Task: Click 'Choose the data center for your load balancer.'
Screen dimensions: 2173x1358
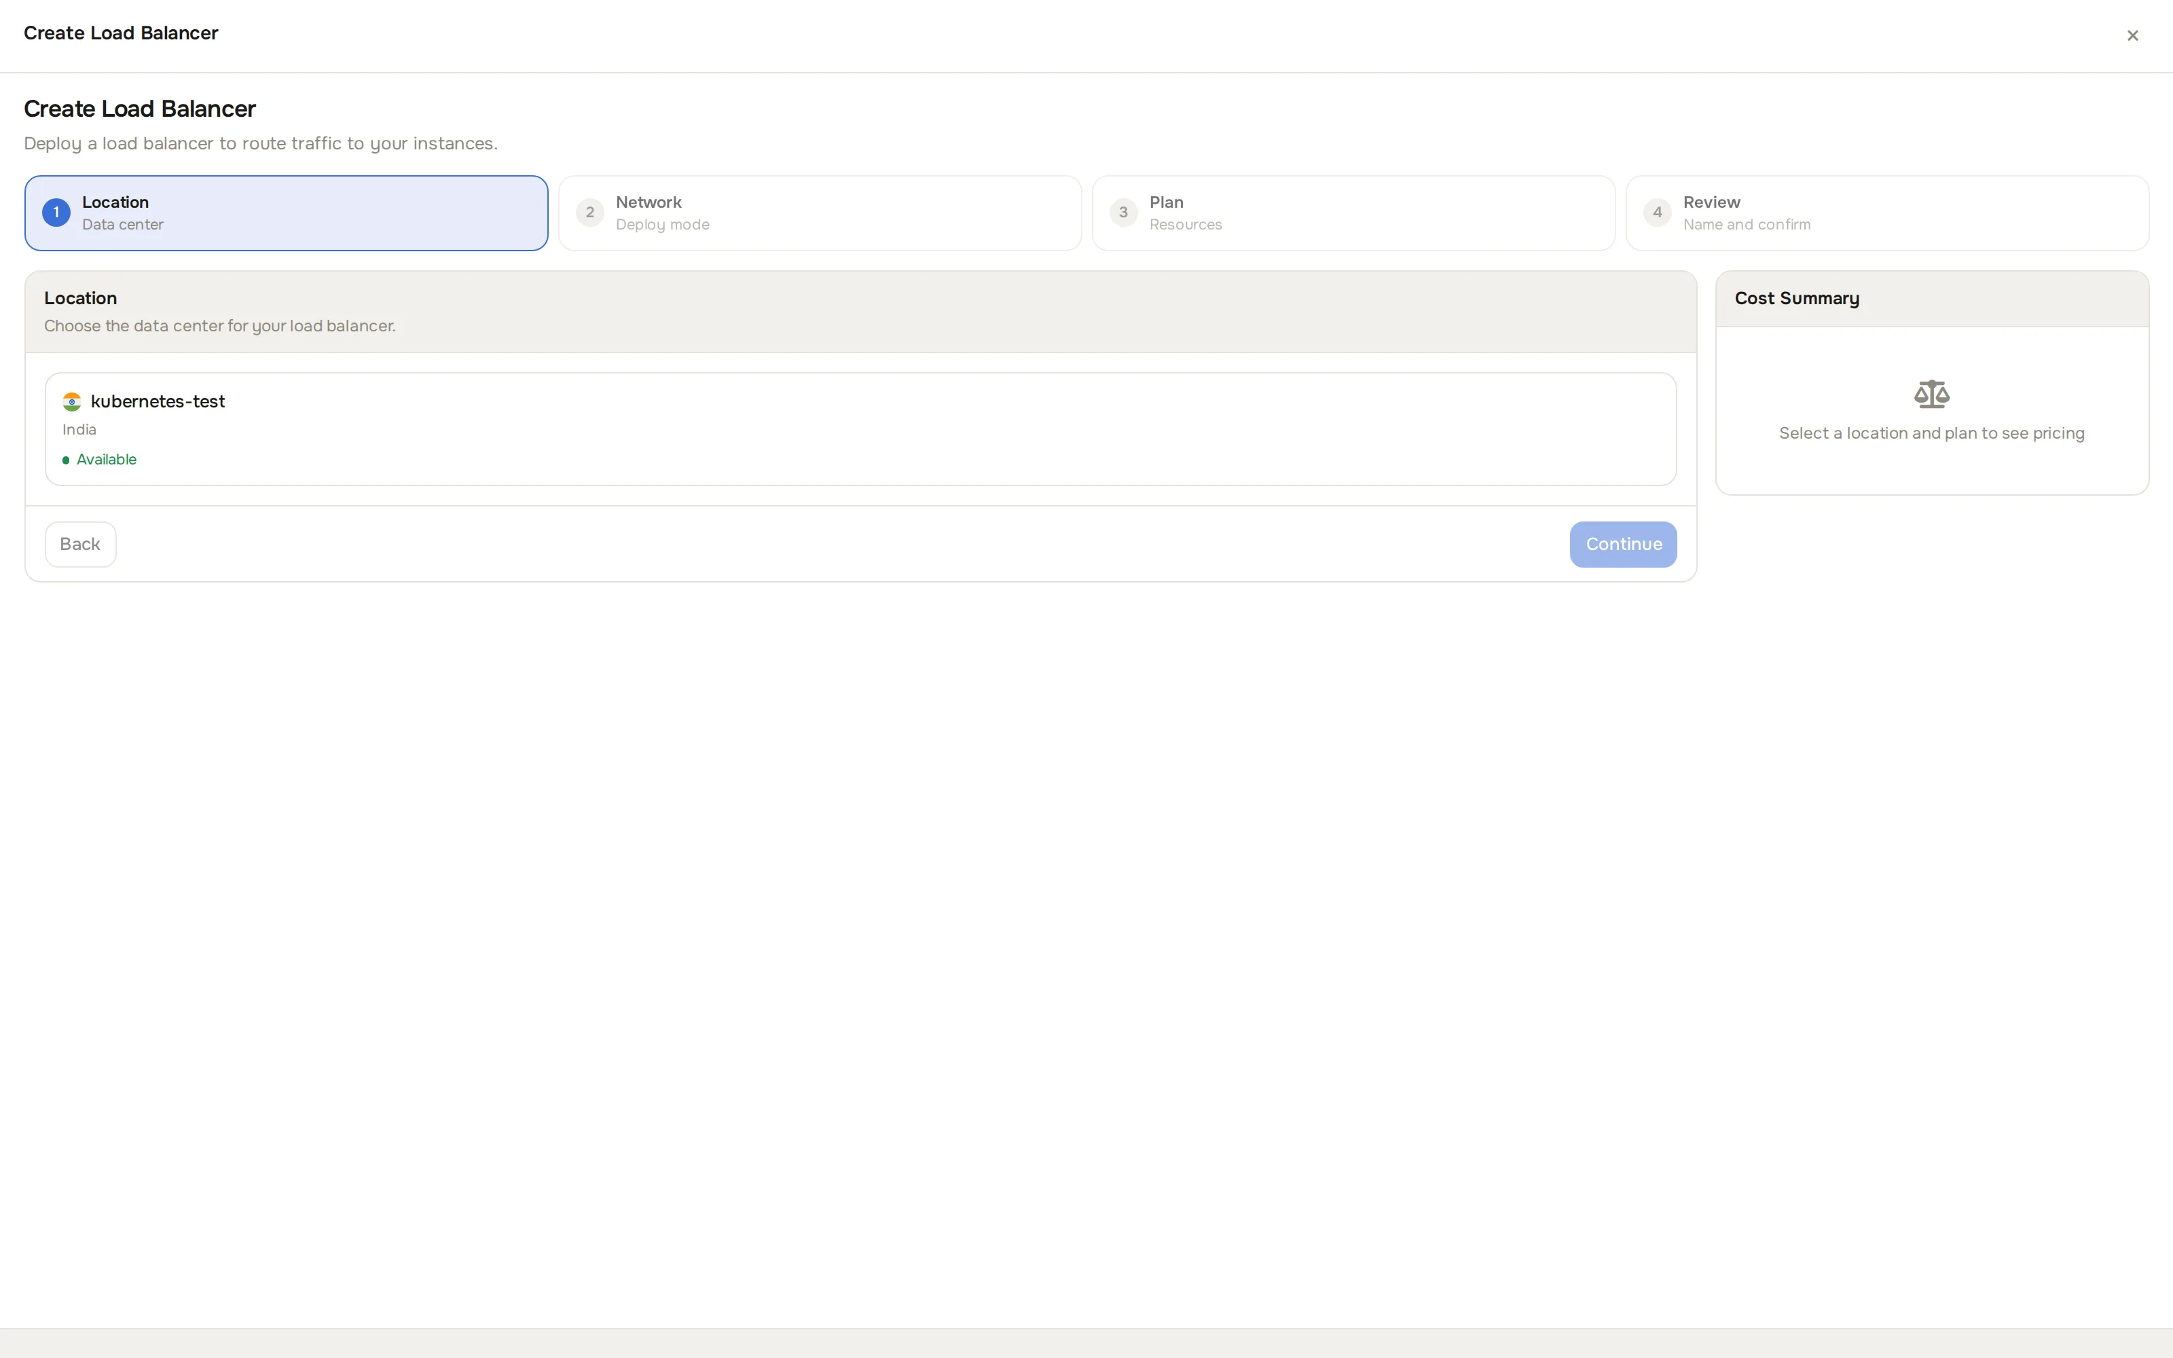Action: click(220, 326)
